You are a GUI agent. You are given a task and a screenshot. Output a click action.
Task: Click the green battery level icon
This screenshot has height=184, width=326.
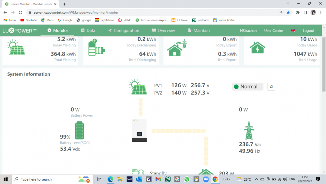[80, 130]
